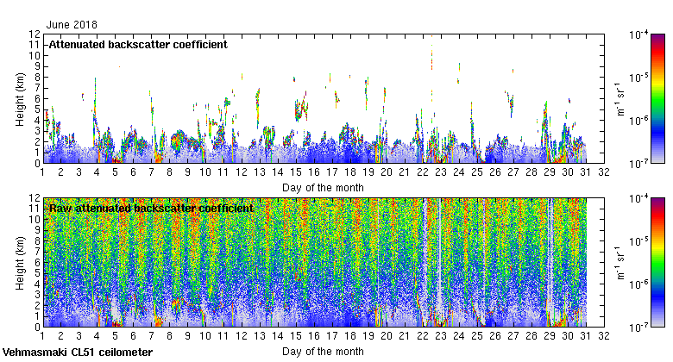
Task: Click the top colorbar 10^-4 label
Action: click(638, 34)
